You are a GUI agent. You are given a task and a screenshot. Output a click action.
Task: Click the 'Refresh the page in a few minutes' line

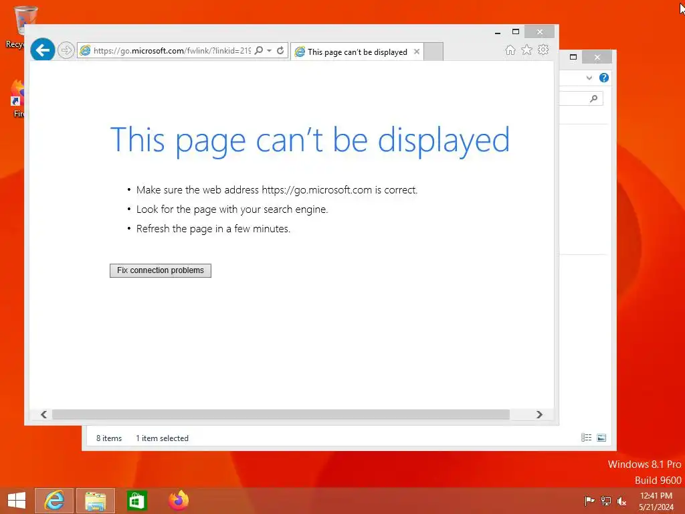tap(213, 229)
